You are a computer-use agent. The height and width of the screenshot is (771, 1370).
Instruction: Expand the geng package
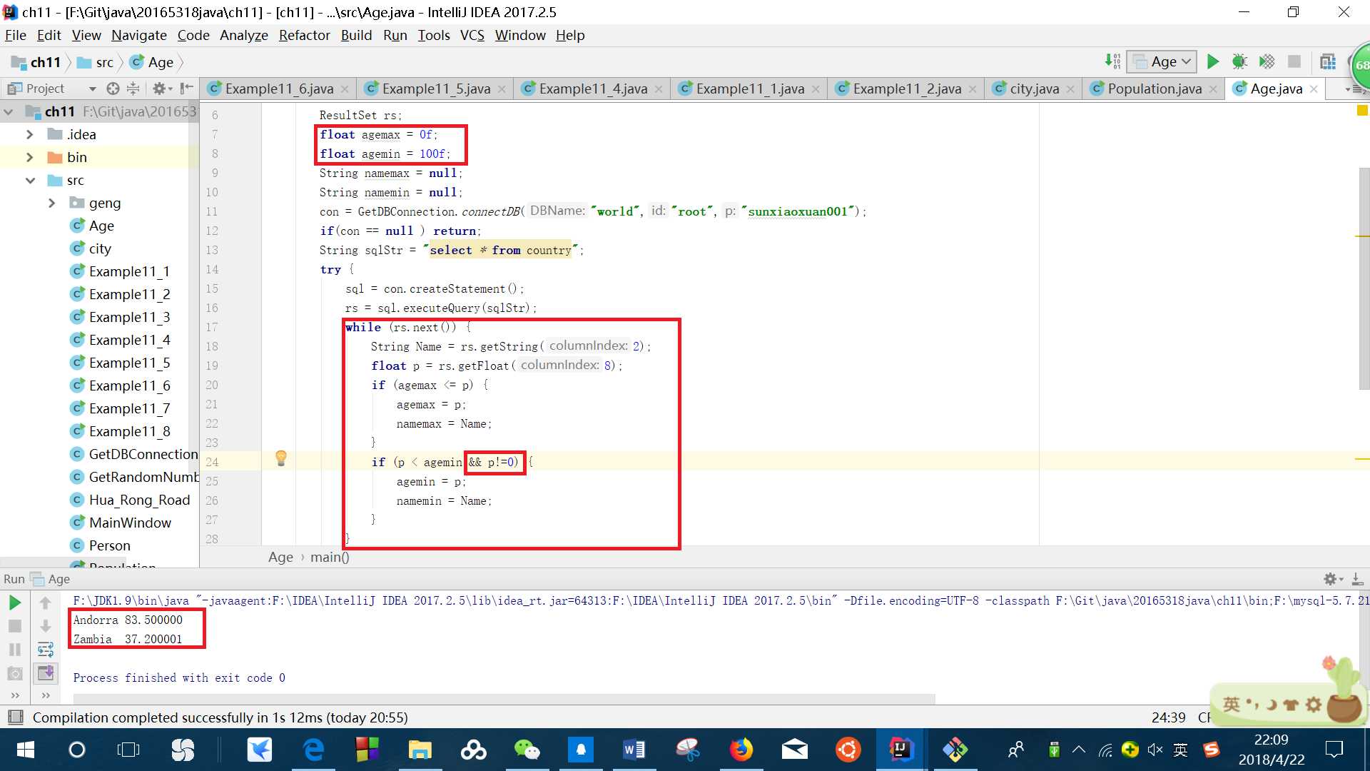click(x=51, y=203)
